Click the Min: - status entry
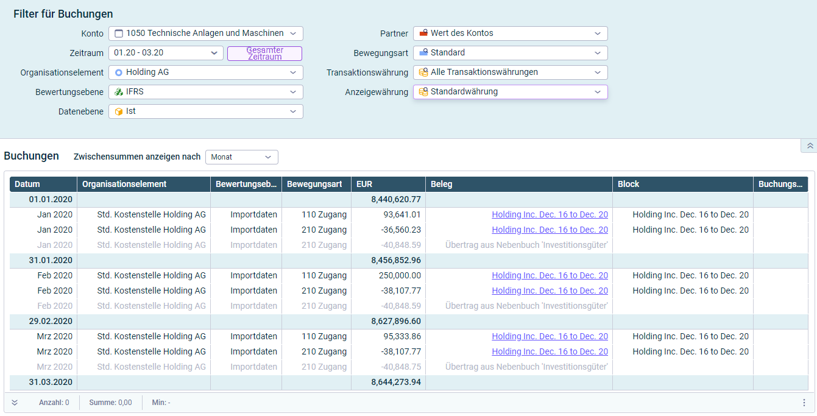This screenshot has height=416, width=817. tap(161, 403)
